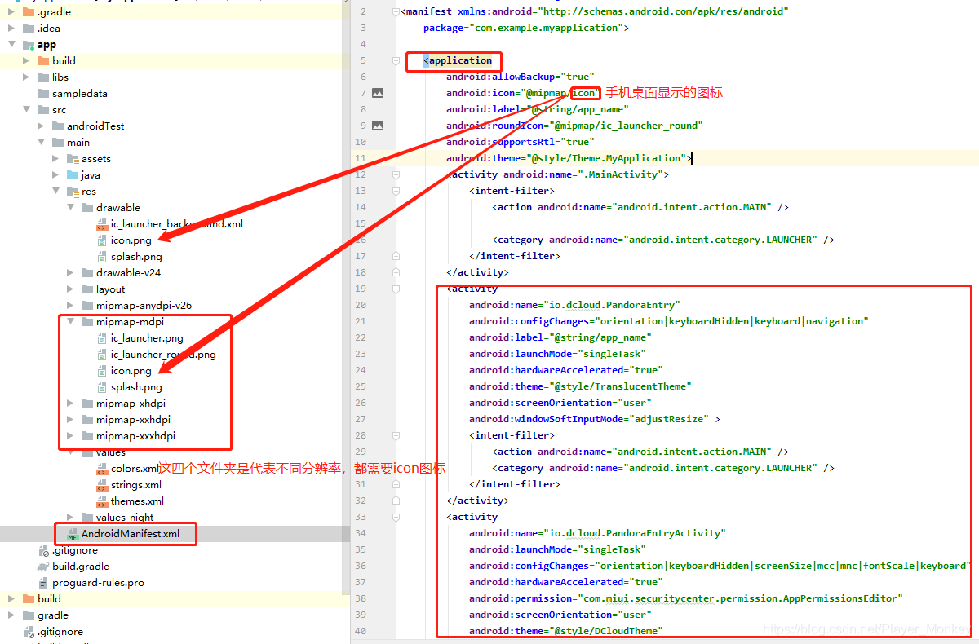The height and width of the screenshot is (644, 979).
Task: Expand the highlighted build folder under app
Action: pos(26,61)
